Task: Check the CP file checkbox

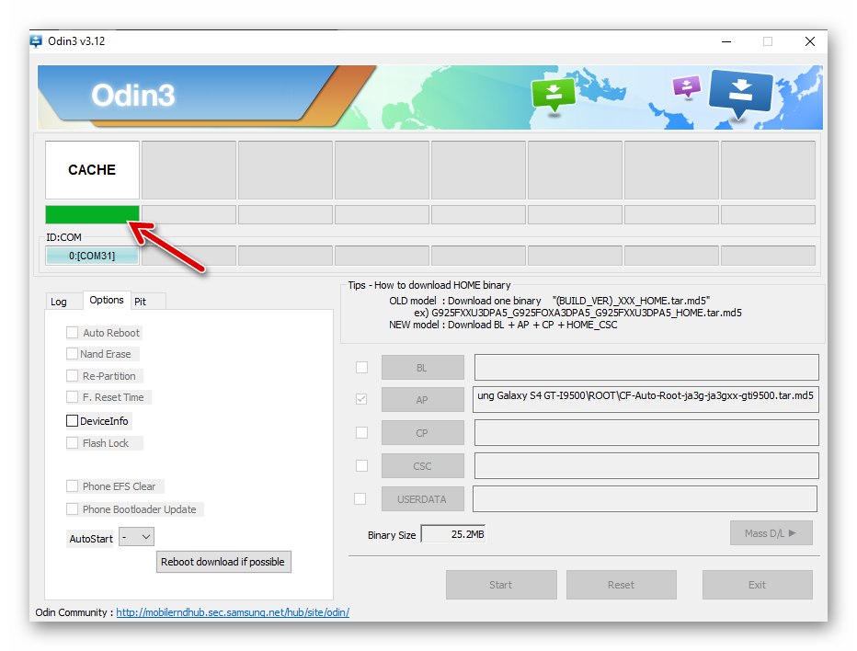Action: tap(361, 432)
